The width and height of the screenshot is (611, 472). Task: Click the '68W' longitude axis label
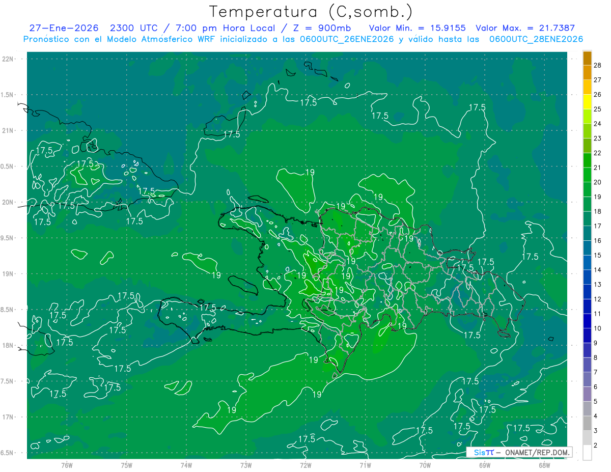tap(544, 465)
